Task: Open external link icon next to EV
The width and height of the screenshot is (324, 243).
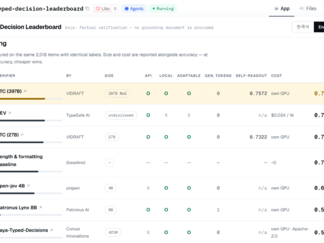Action: [x=9, y=113]
